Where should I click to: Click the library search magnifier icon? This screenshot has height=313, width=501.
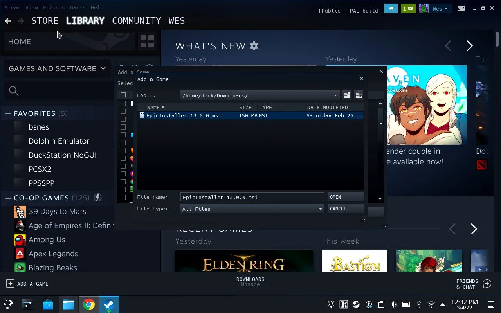(14, 91)
